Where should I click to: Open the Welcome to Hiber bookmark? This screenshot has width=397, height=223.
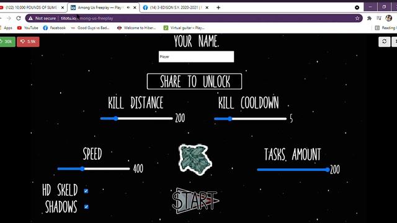pos(136,28)
